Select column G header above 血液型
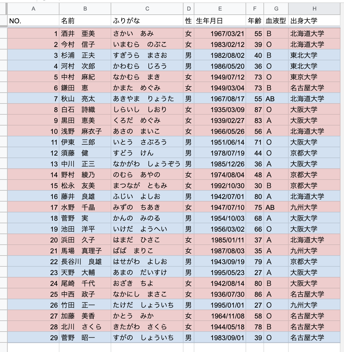This screenshot has height=352, width=344. 276,9
